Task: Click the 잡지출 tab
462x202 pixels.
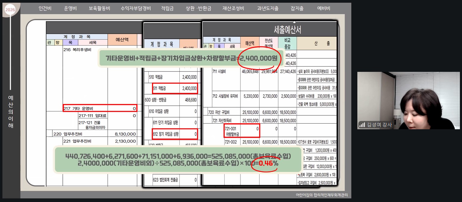Action: click(297, 8)
